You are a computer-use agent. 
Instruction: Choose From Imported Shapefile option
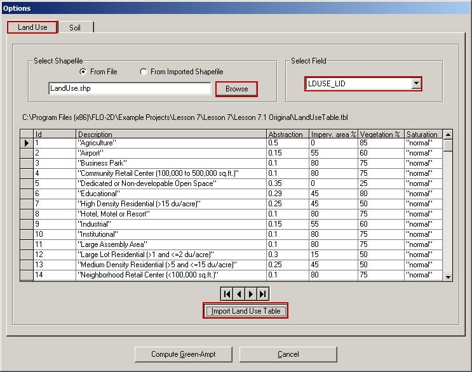pos(144,72)
